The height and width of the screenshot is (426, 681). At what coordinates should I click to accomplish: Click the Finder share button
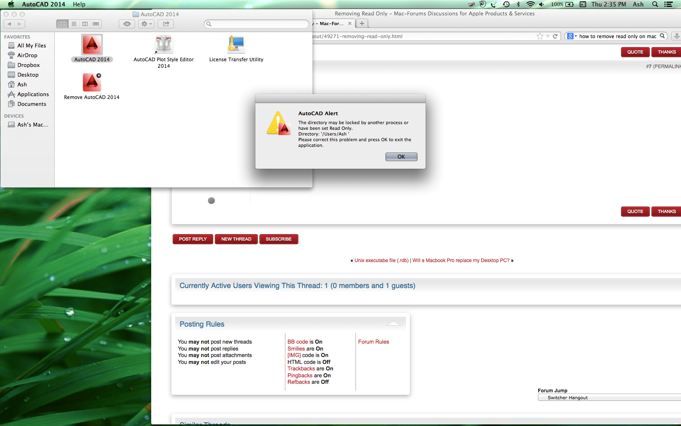tap(166, 24)
